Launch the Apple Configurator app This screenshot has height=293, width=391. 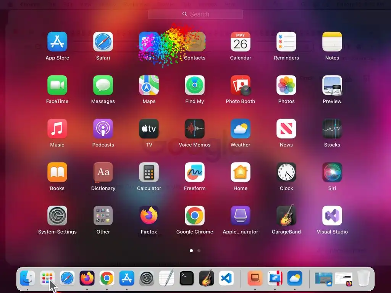241,216
